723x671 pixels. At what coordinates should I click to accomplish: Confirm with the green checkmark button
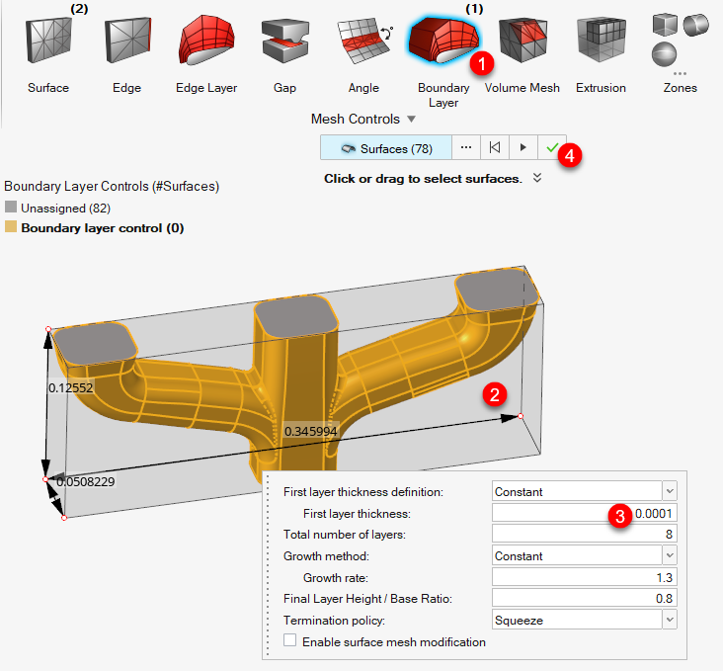(552, 148)
